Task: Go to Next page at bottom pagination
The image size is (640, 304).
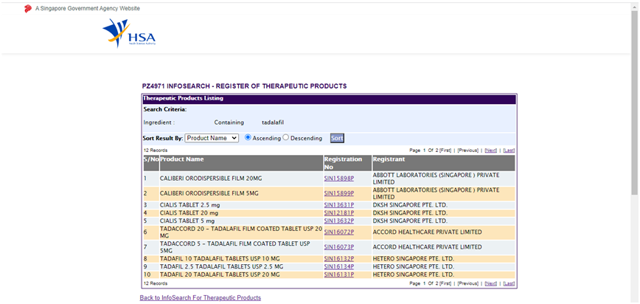Action: 490,283
